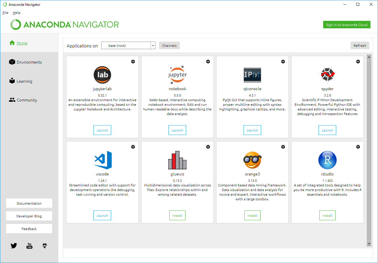Open the qtconsole tile settings gear
The height and width of the screenshot is (263, 378).
click(x=283, y=62)
